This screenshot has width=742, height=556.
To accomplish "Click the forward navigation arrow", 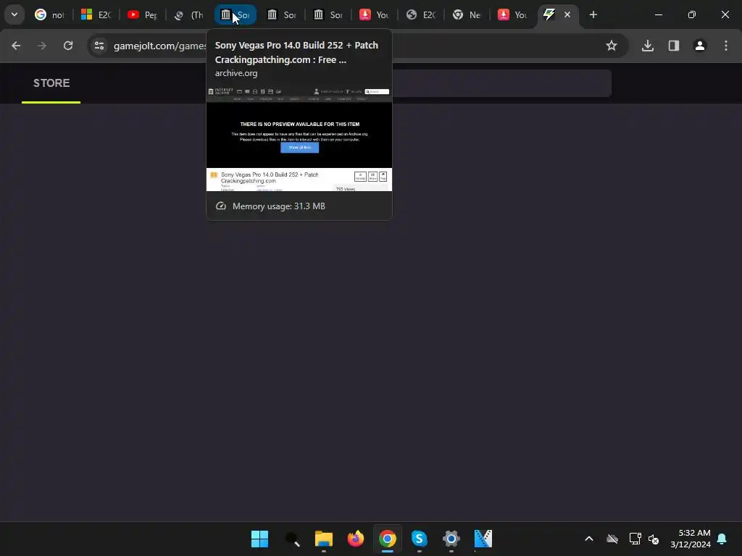I will point(42,46).
